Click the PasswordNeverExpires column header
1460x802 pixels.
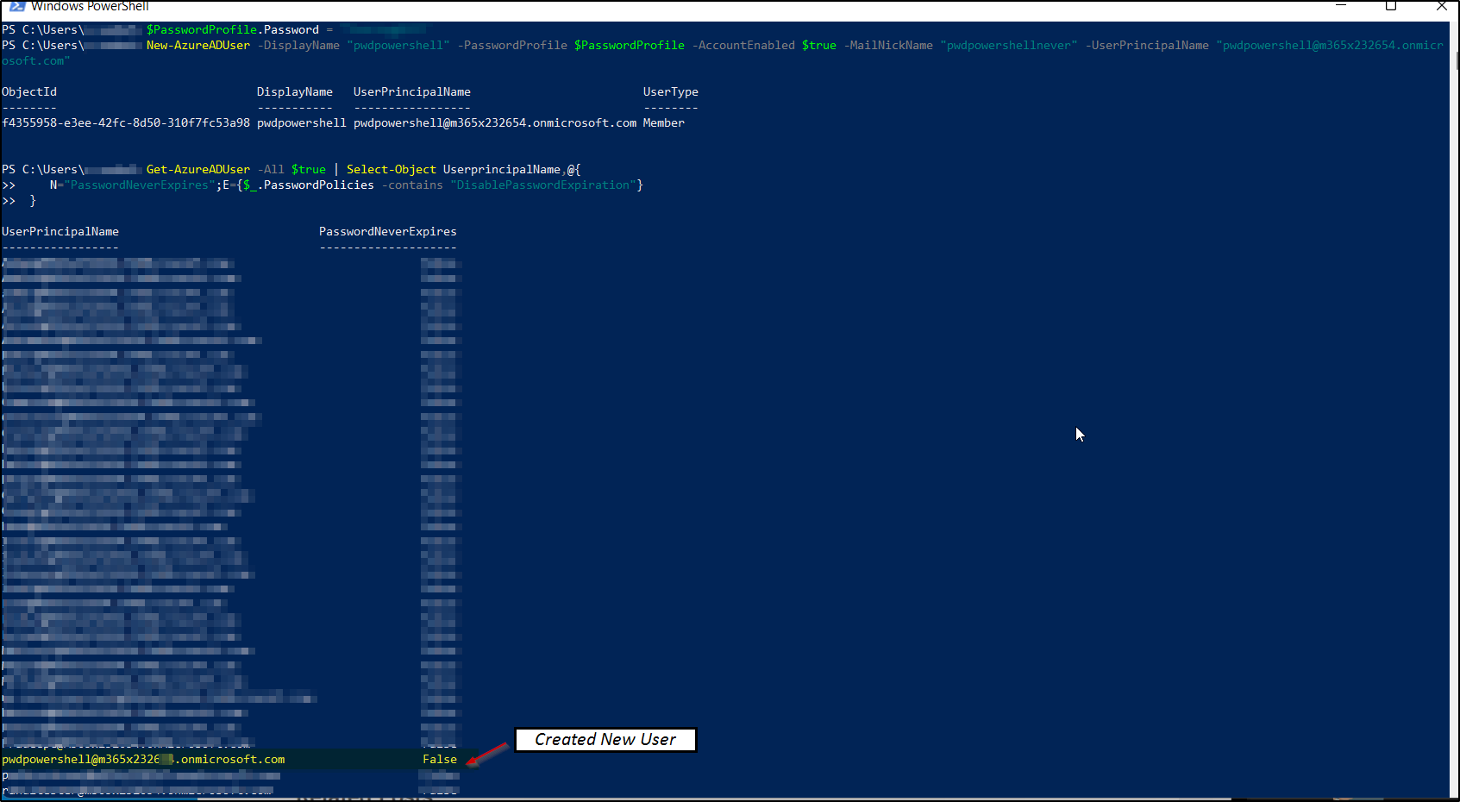[x=388, y=232]
